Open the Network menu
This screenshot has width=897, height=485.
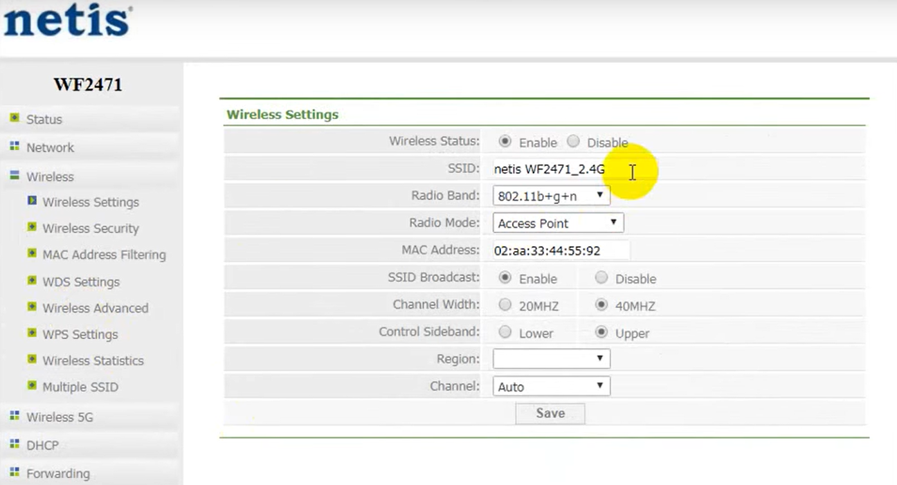coord(50,147)
